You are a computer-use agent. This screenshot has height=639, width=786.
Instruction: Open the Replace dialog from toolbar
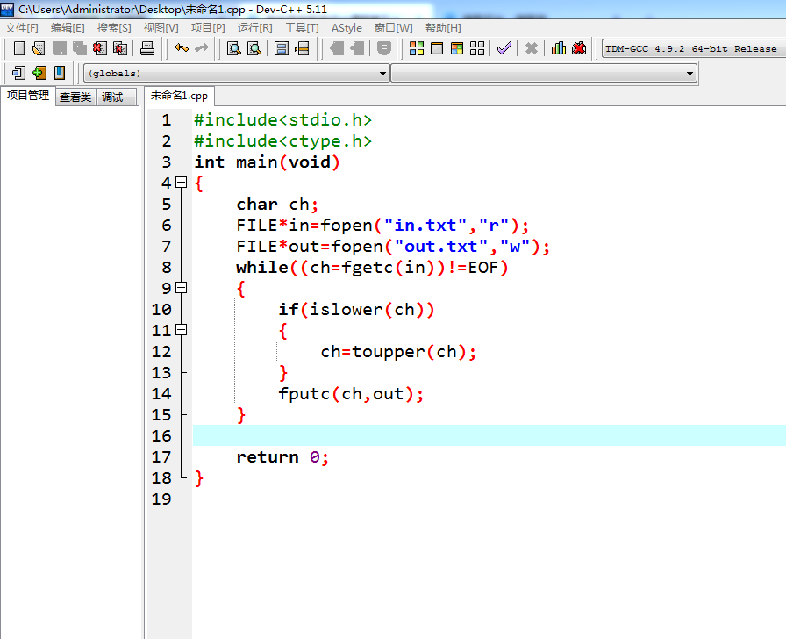coord(254,48)
